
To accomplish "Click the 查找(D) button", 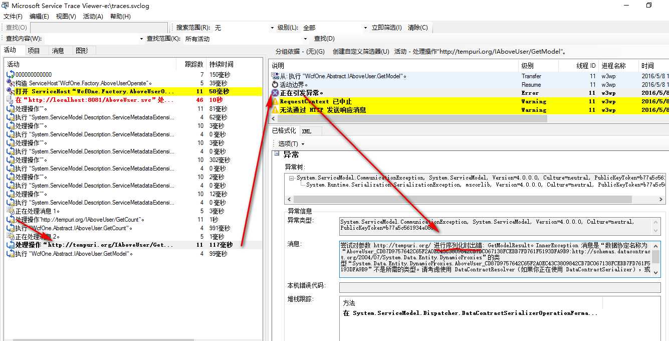I will click(x=324, y=39).
